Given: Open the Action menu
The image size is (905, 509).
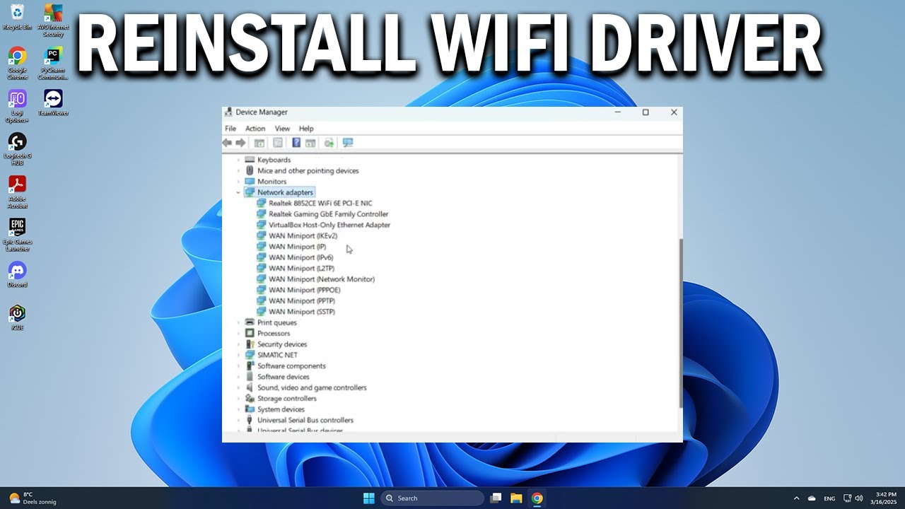Looking at the screenshot, I should (255, 129).
